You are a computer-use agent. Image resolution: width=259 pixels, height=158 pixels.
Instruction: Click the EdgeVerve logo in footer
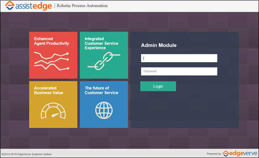coord(240,154)
